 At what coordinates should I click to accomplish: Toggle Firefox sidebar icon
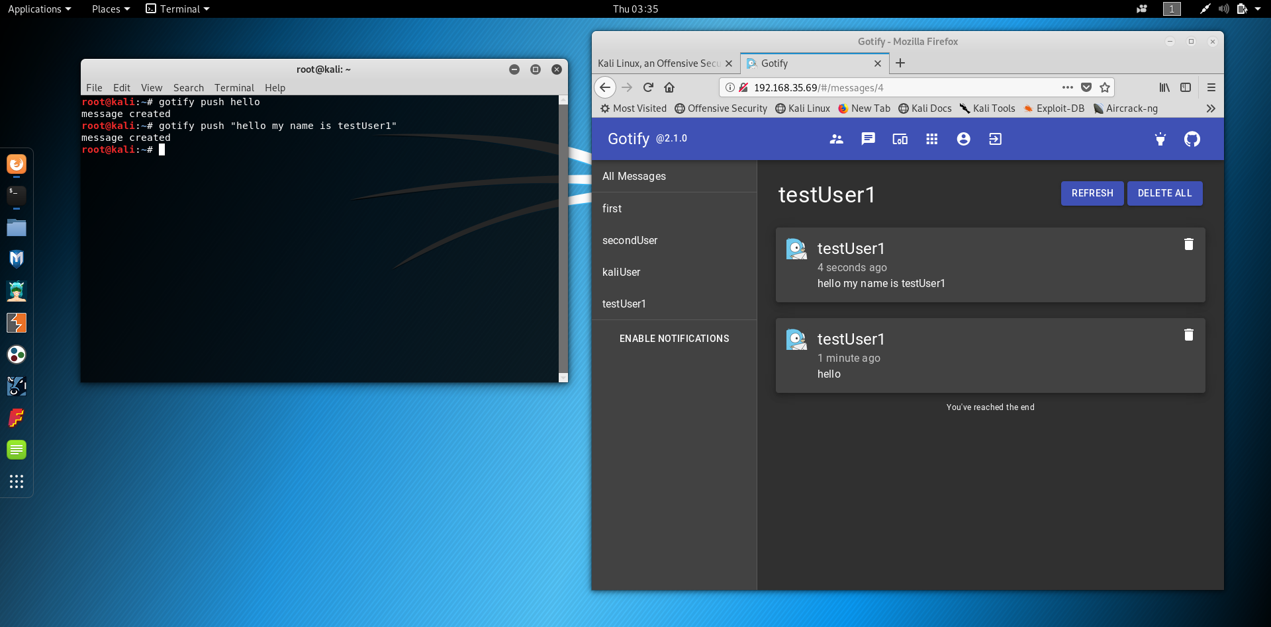1186,87
